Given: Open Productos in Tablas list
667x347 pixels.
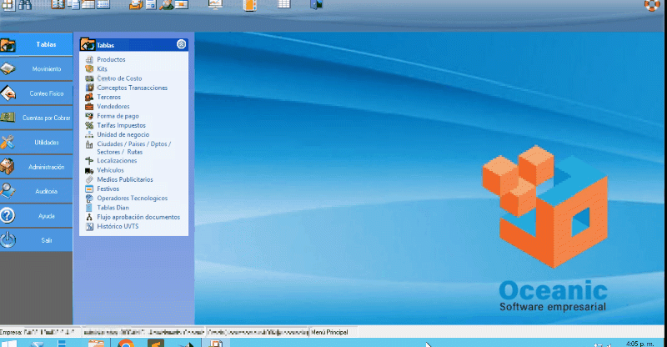Looking at the screenshot, I should pyautogui.click(x=111, y=60).
